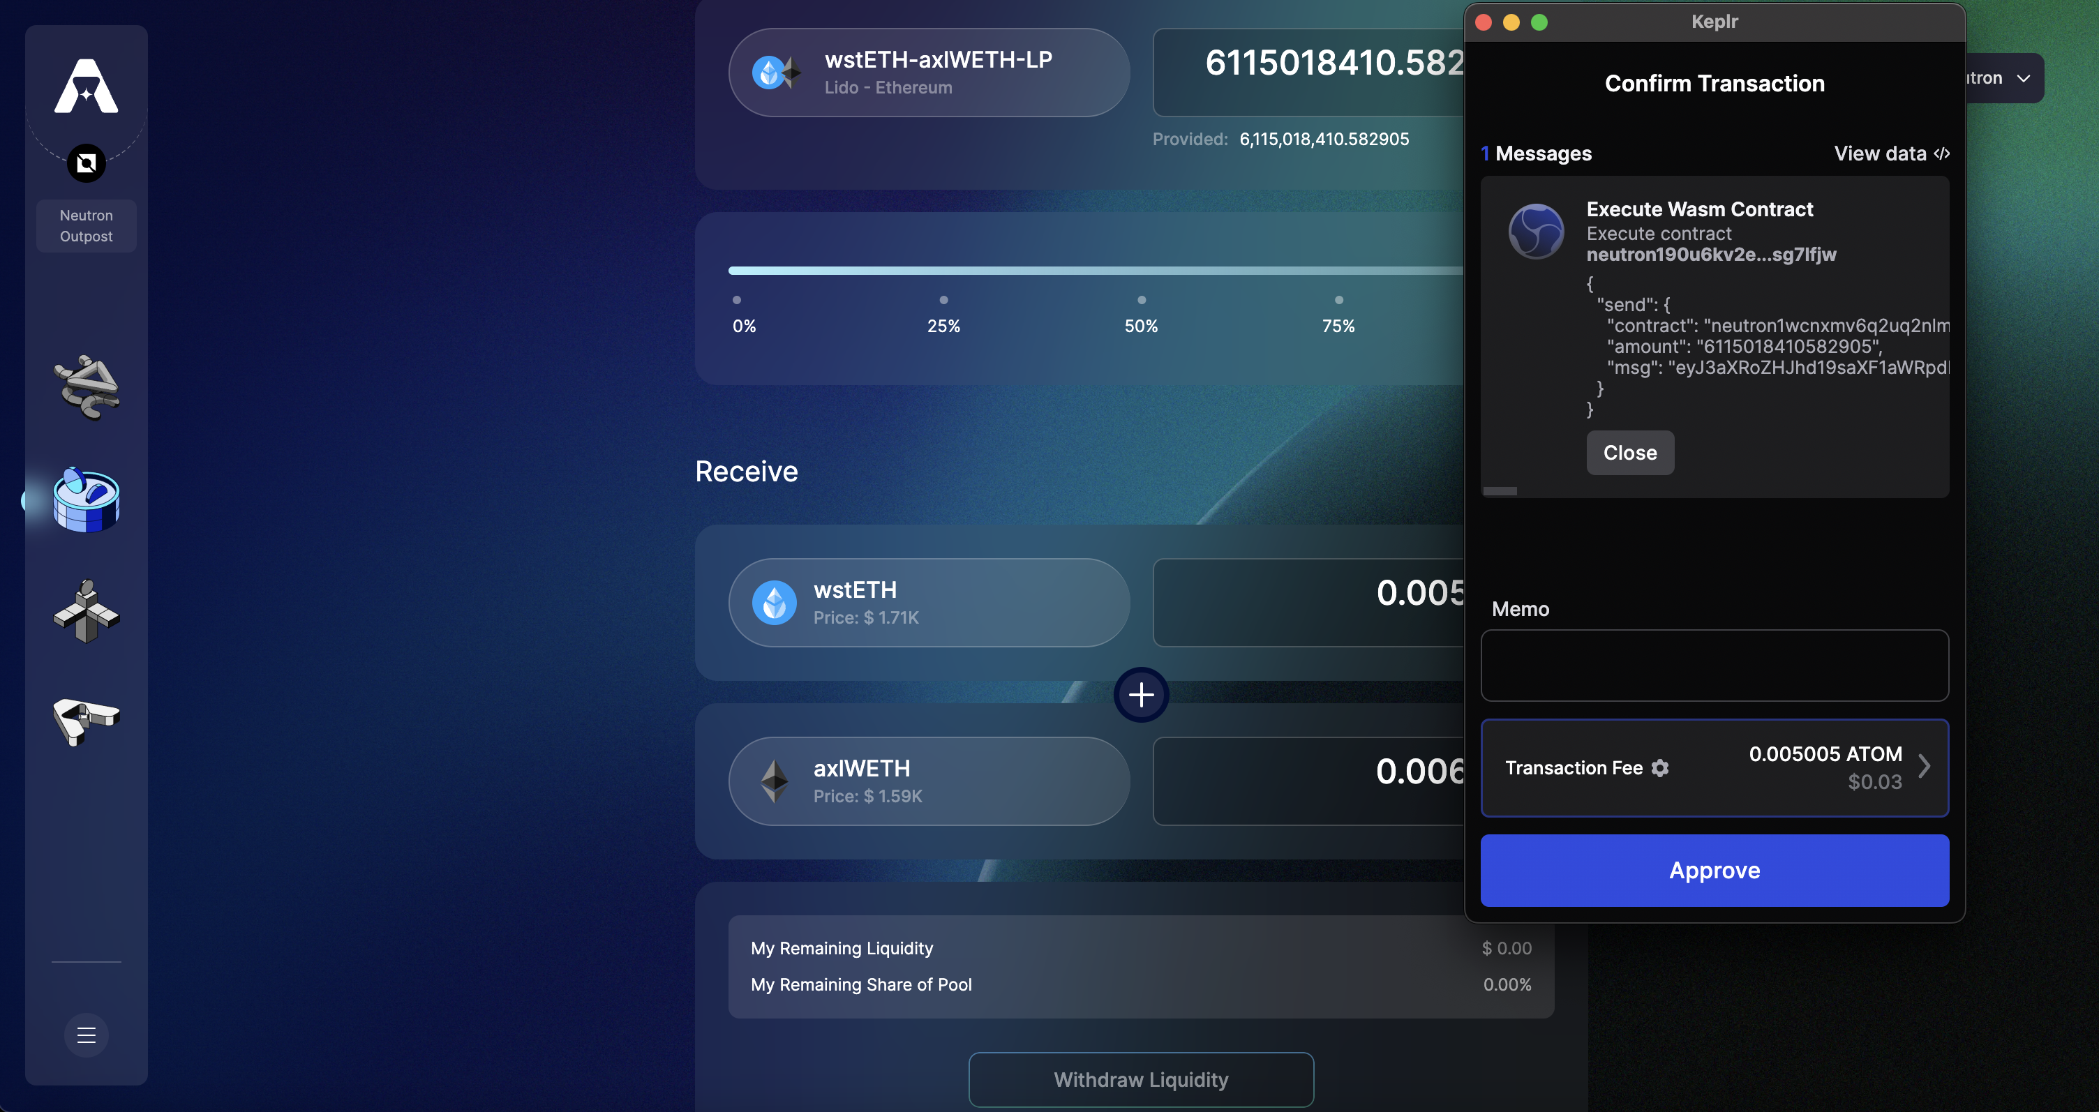The height and width of the screenshot is (1112, 2099).
Task: Click the plus icon between receive tokens
Action: [x=1141, y=695]
